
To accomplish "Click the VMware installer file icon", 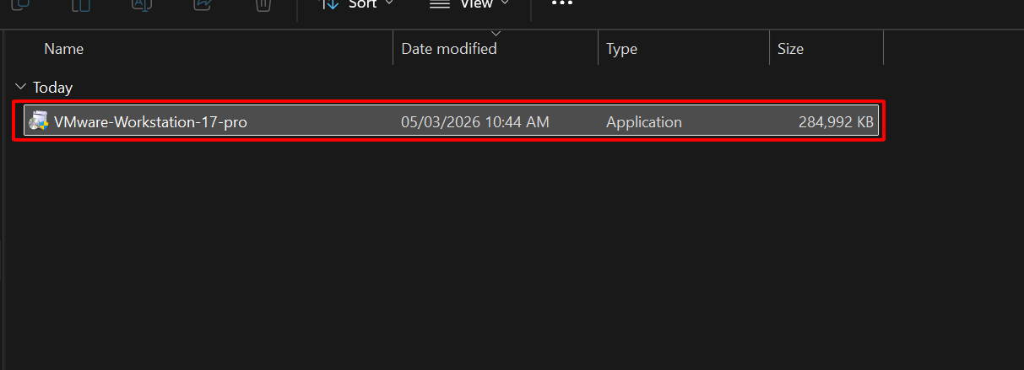I will tap(38, 122).
